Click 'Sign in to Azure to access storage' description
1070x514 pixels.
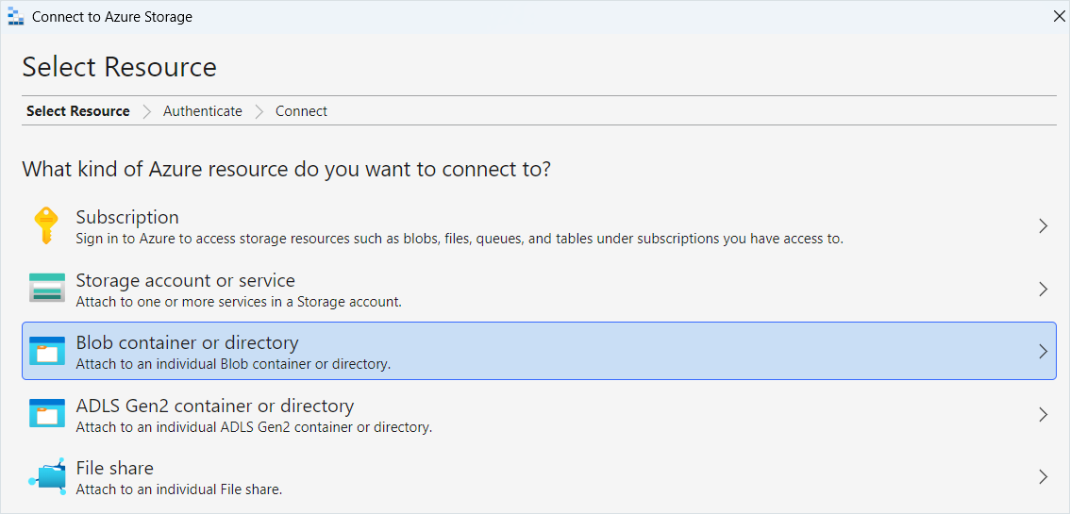coord(460,239)
